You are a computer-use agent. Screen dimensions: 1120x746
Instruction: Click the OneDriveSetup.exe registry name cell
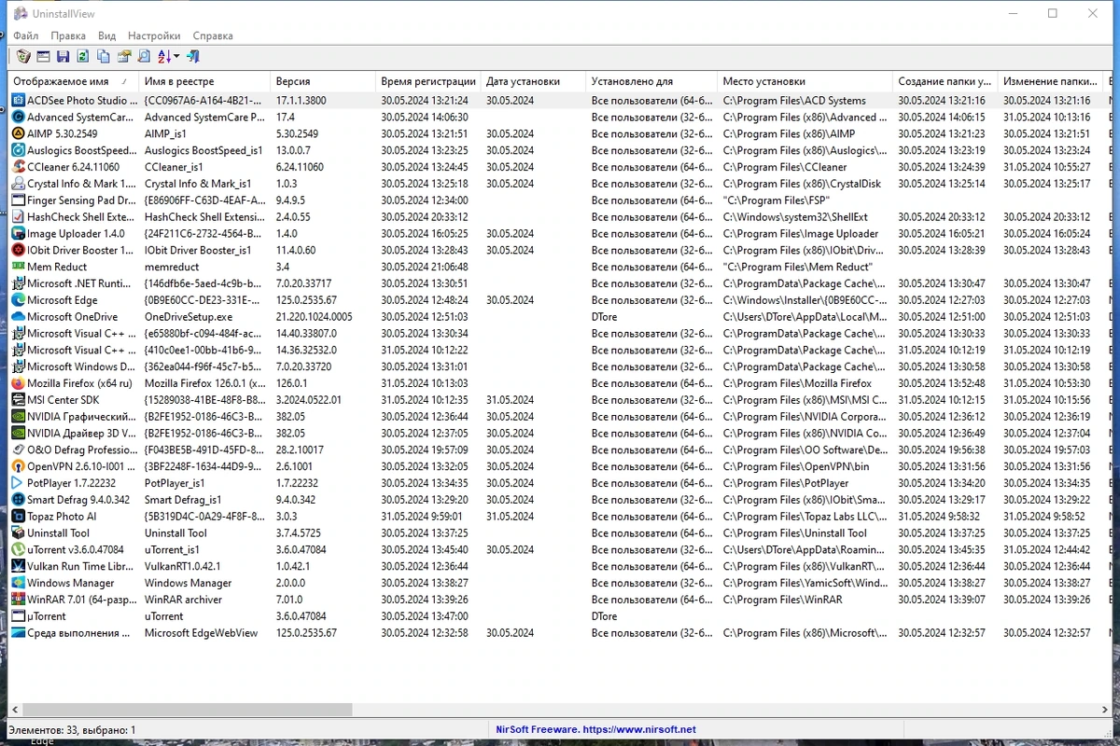coord(189,317)
